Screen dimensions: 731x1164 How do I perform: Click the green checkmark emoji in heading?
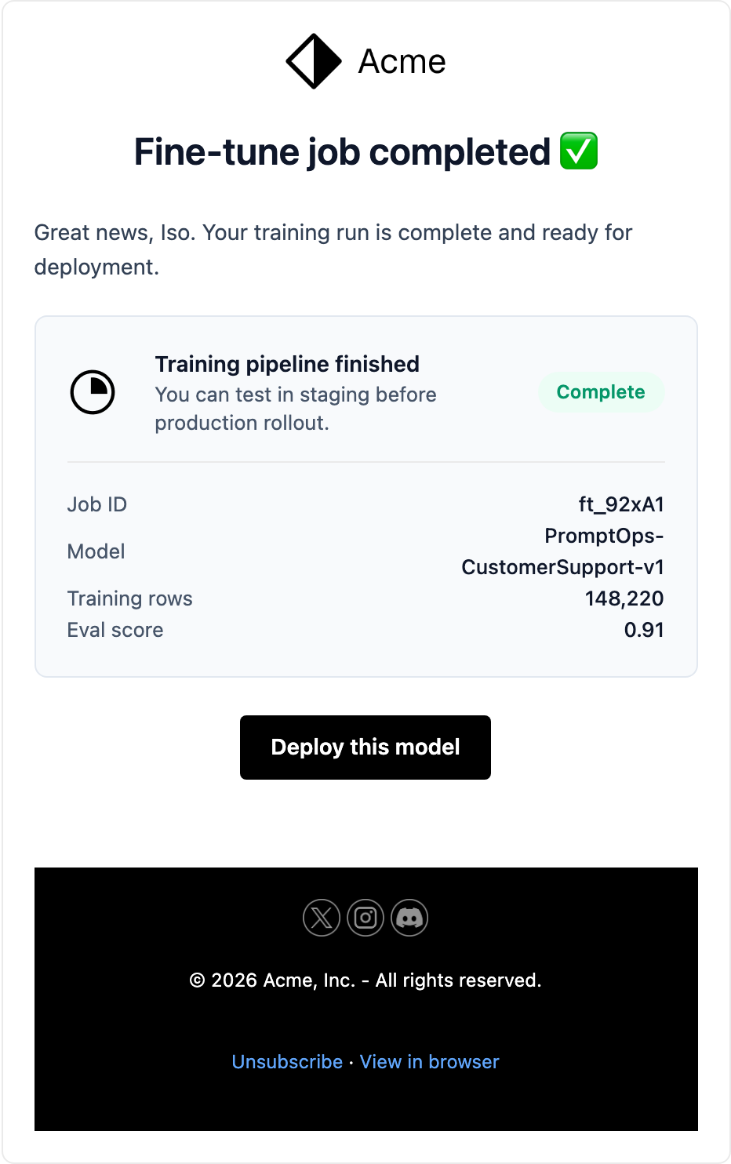(x=579, y=151)
